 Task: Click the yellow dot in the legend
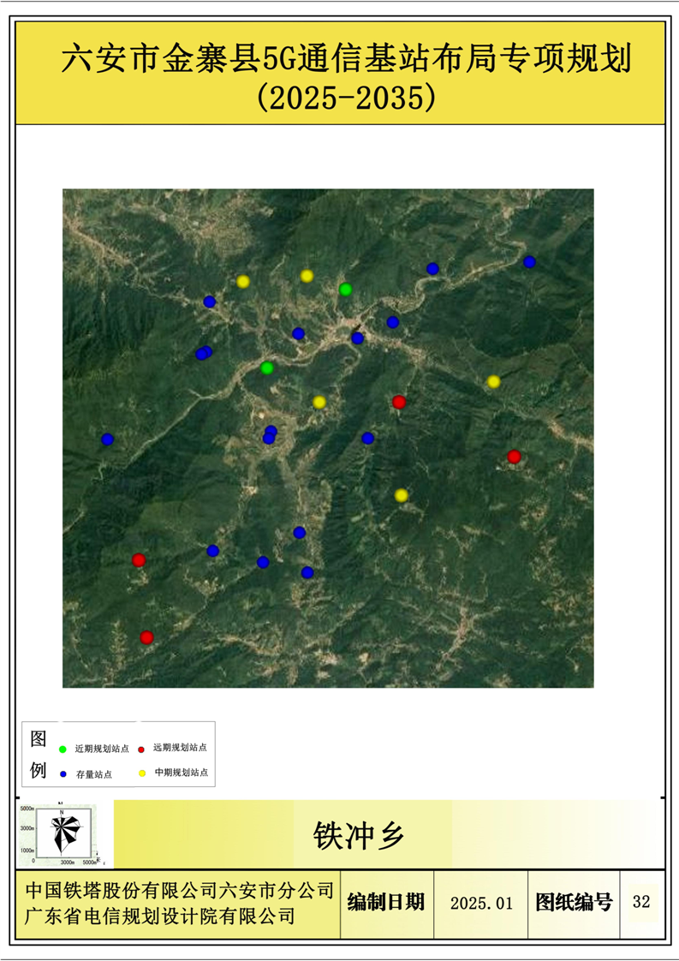[142, 773]
